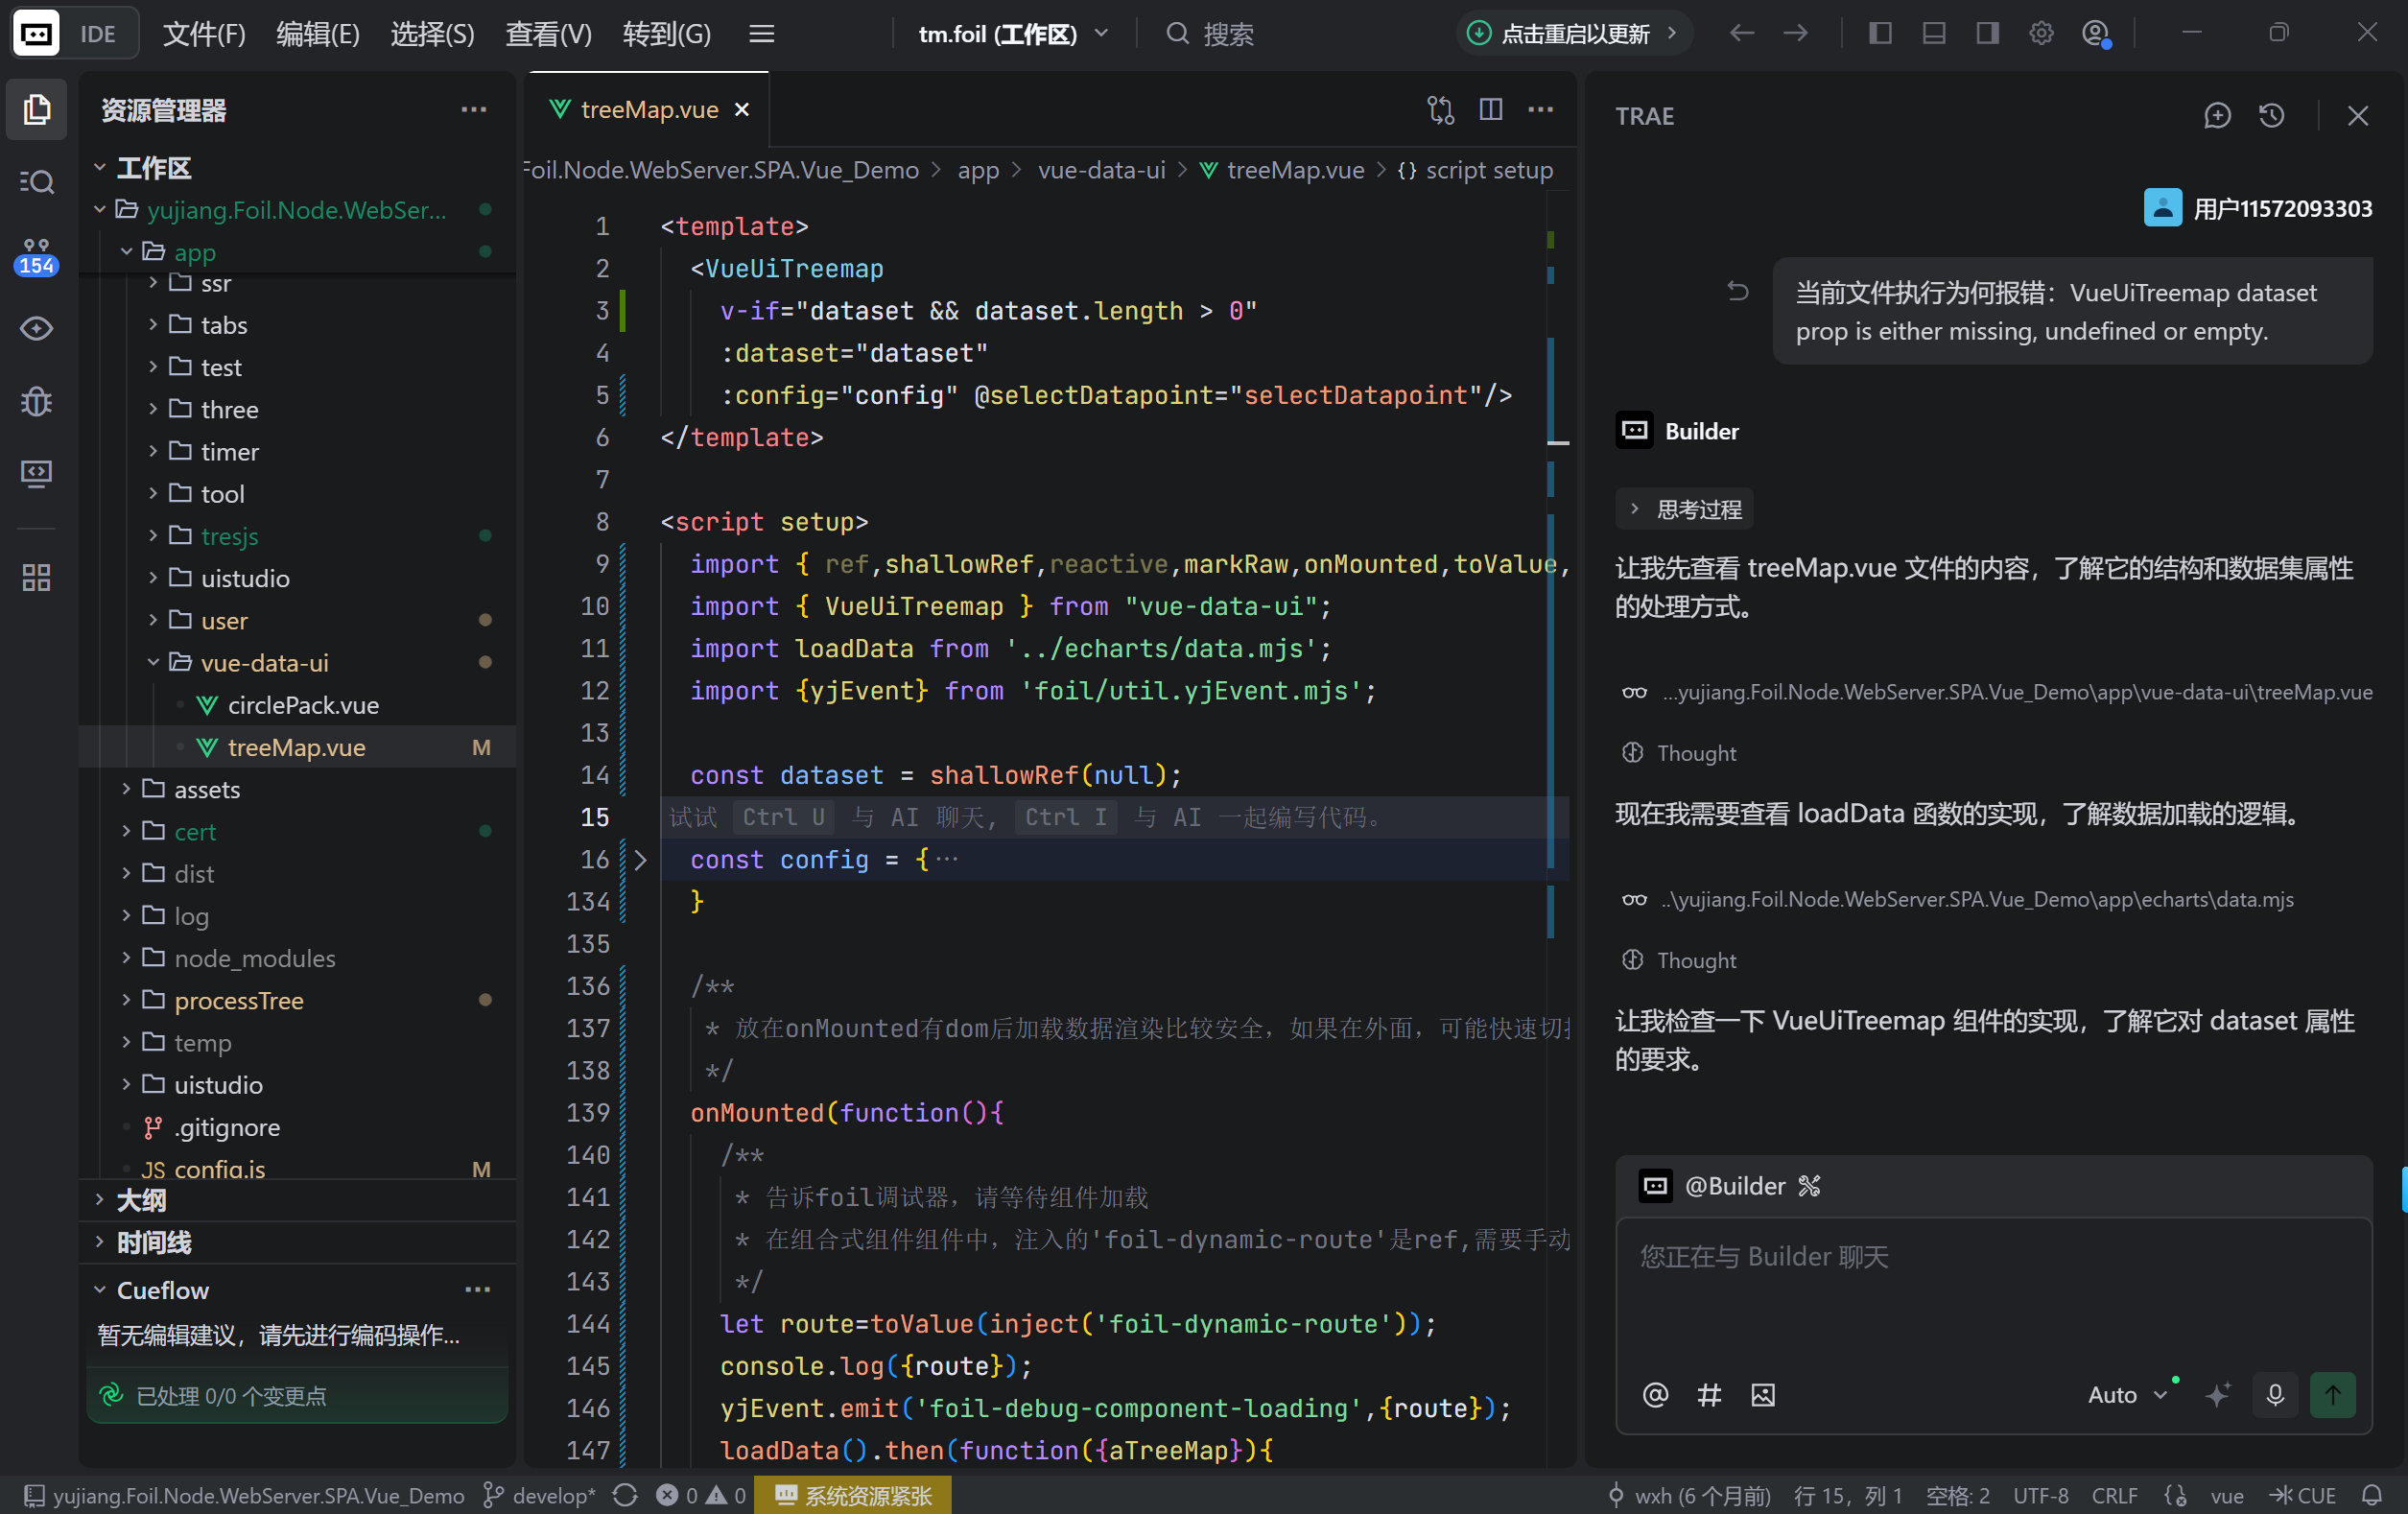Expand the 思考过程 section
The image size is (2408, 1514).
click(x=1684, y=509)
